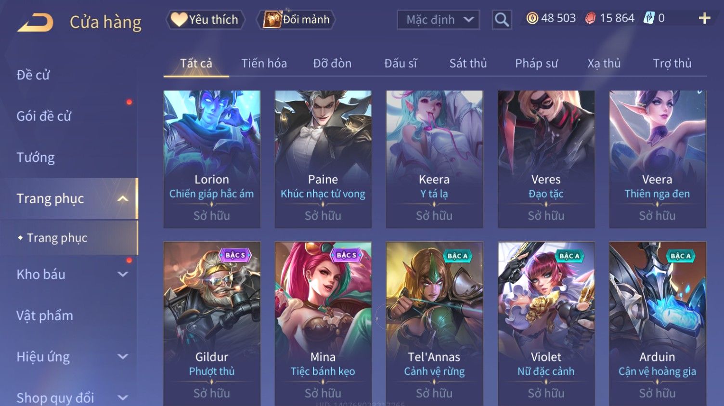Open Đổi mảnh fragment exchange chest

tap(297, 20)
